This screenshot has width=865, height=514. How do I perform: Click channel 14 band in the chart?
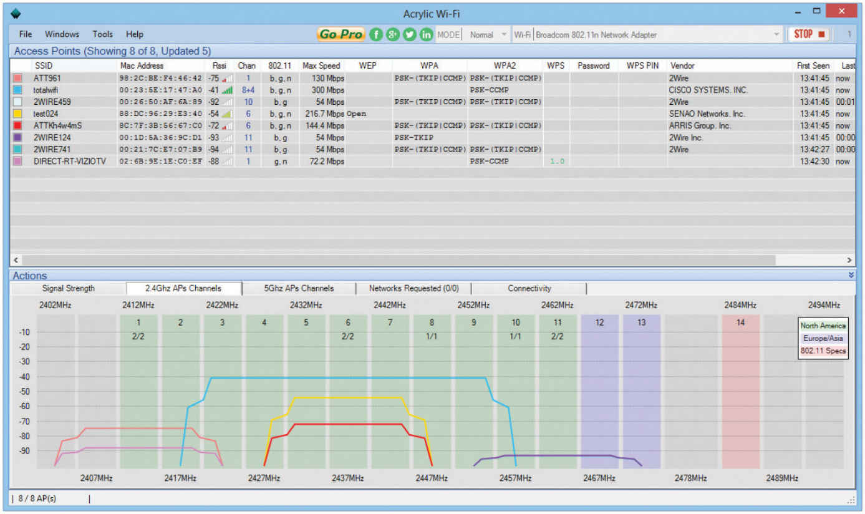point(740,391)
